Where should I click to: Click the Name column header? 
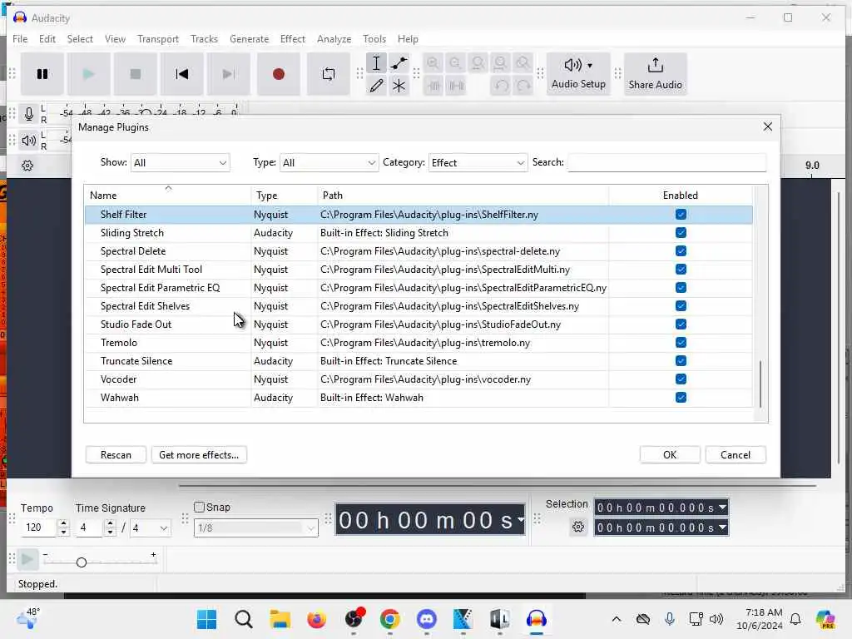pyautogui.click(x=167, y=195)
